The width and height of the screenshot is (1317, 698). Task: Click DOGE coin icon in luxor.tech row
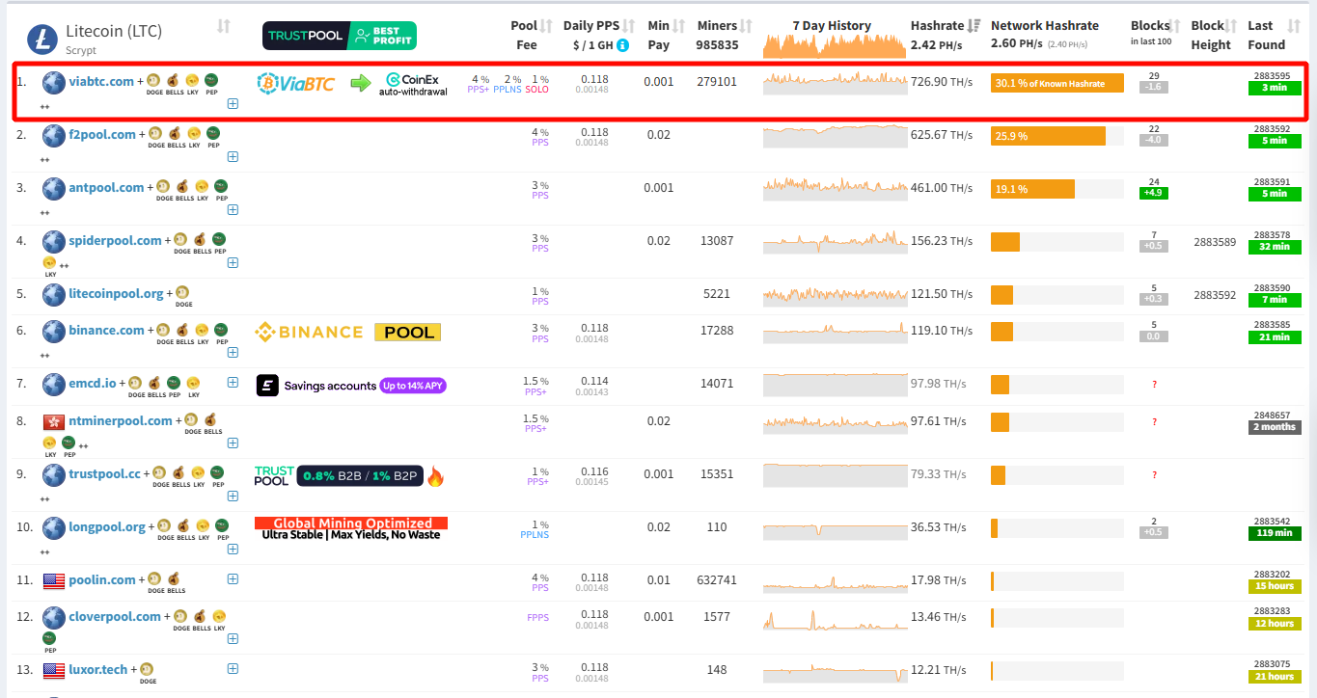(148, 669)
